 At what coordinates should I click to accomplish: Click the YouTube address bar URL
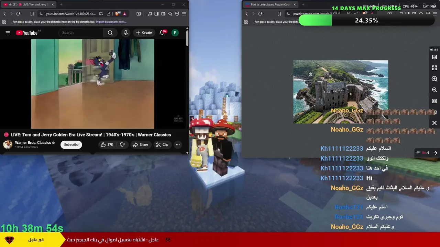(70, 14)
